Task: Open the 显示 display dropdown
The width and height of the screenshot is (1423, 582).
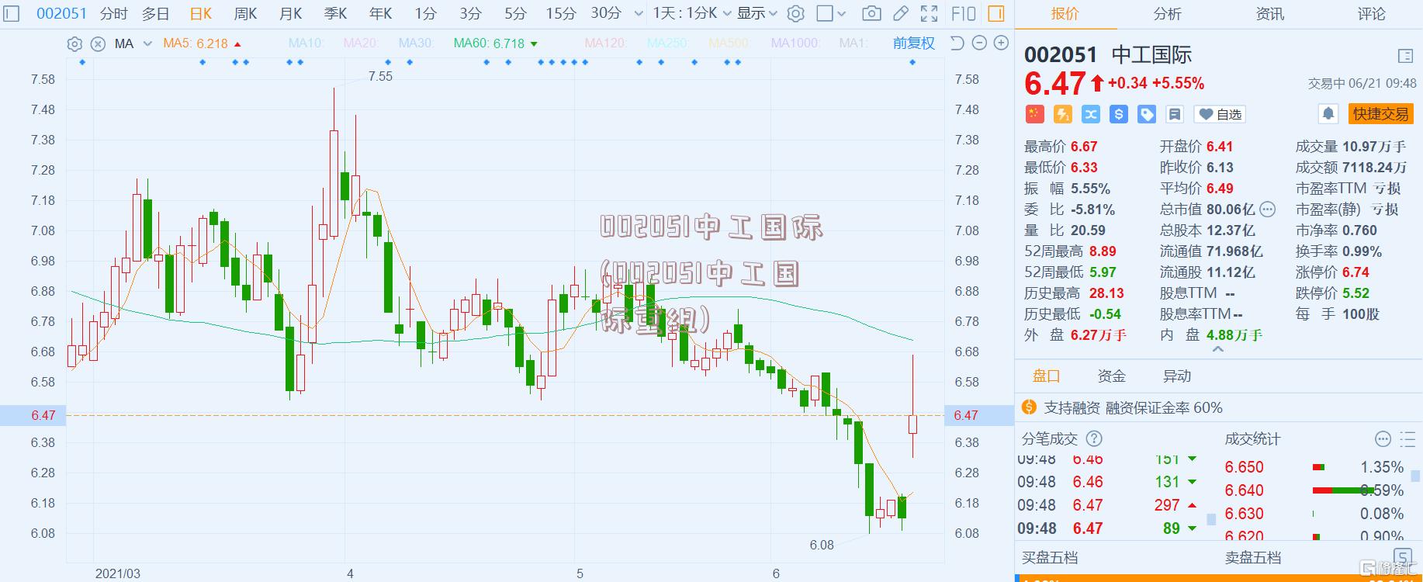Action: (757, 13)
